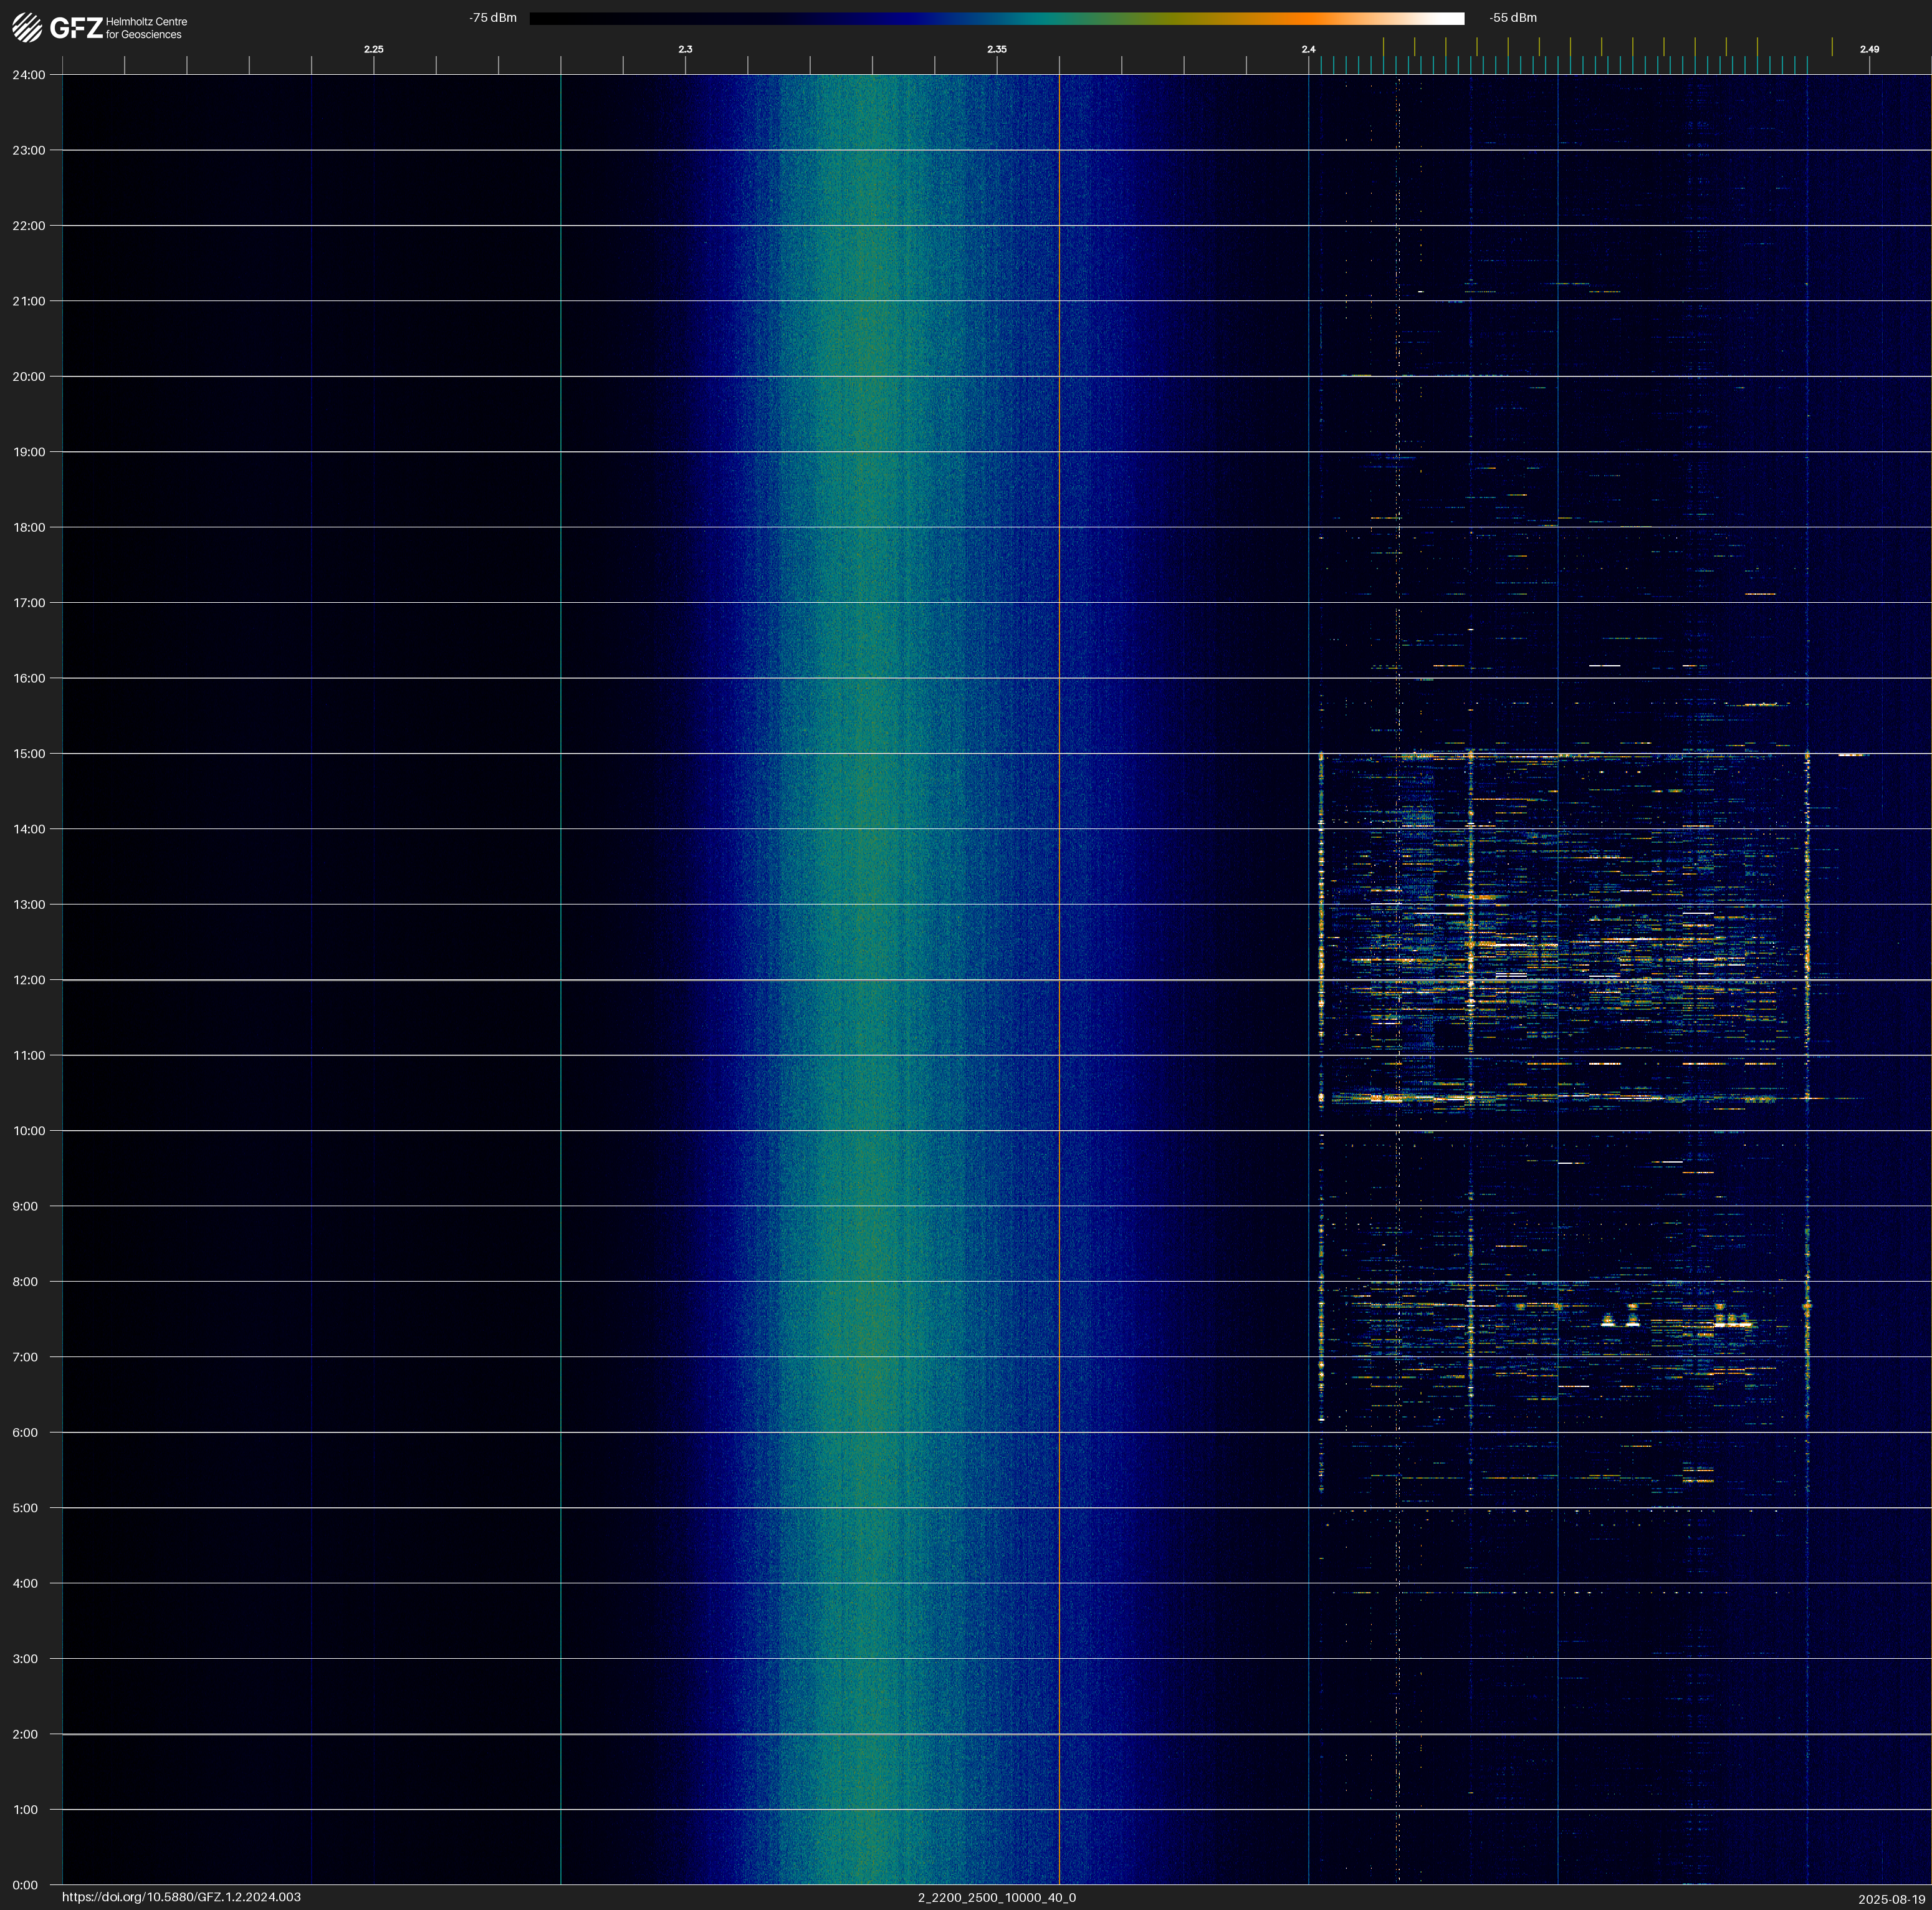Click the Helmholtz Centre for Geosciences text
1932x1910 pixels.
146,28
